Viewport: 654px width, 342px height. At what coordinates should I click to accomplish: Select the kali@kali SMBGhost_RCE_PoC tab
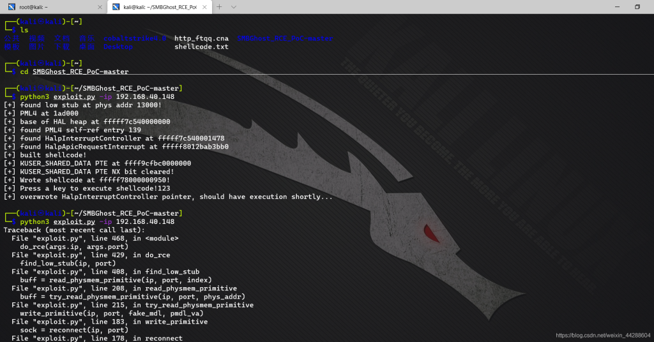(x=159, y=7)
